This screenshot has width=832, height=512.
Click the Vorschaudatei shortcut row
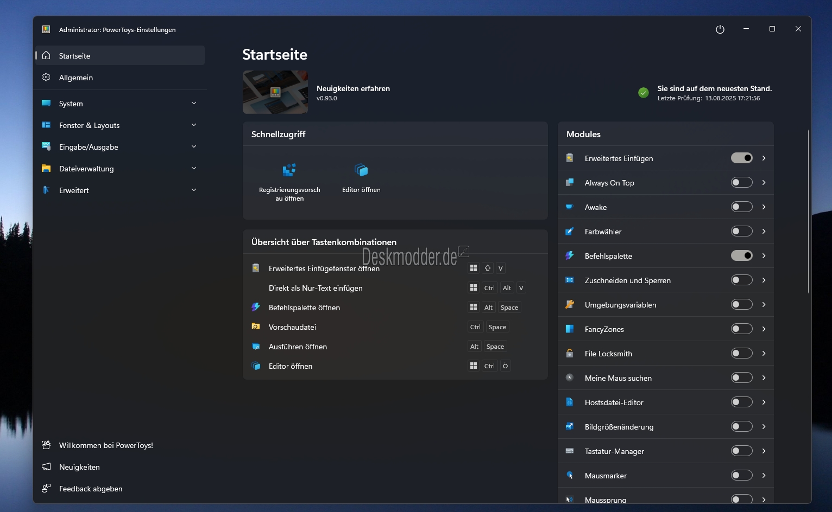[x=395, y=327]
